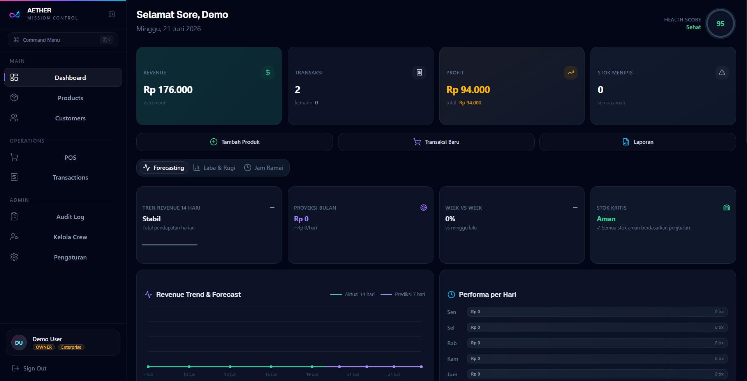Open Customers in the sidebar
747x381 pixels.
pos(63,118)
